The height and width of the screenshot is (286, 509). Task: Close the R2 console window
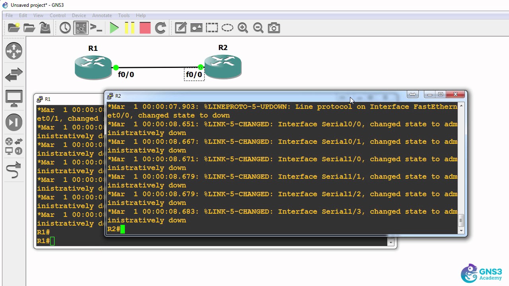click(455, 95)
